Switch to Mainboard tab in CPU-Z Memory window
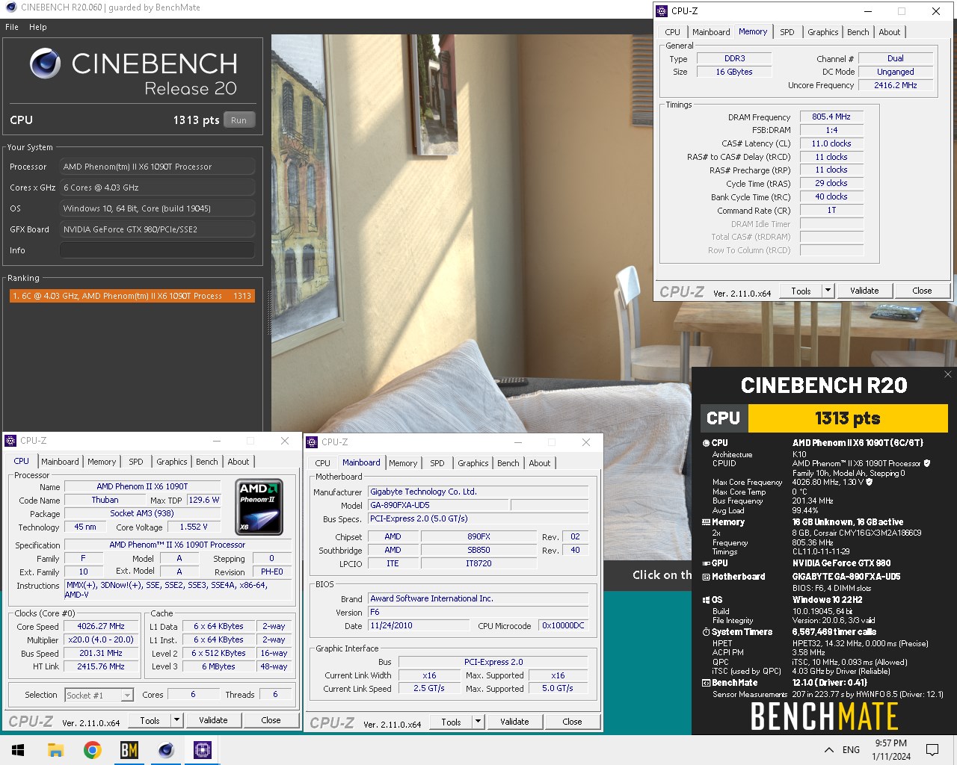Viewport: 957px width, 765px height. click(711, 32)
